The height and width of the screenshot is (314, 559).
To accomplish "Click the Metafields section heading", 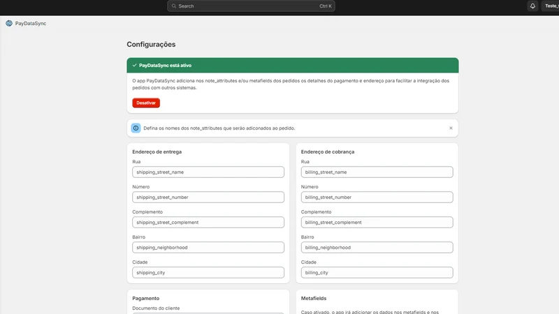I will (x=314, y=299).
